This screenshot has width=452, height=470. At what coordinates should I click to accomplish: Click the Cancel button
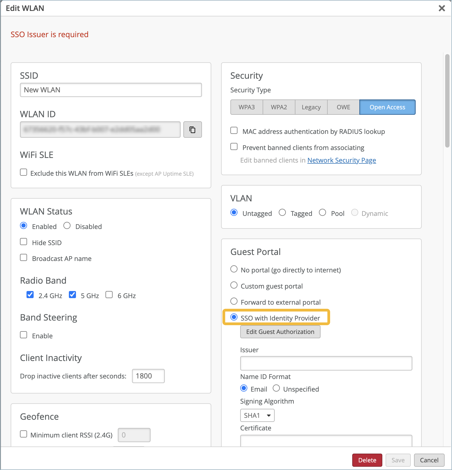429,460
